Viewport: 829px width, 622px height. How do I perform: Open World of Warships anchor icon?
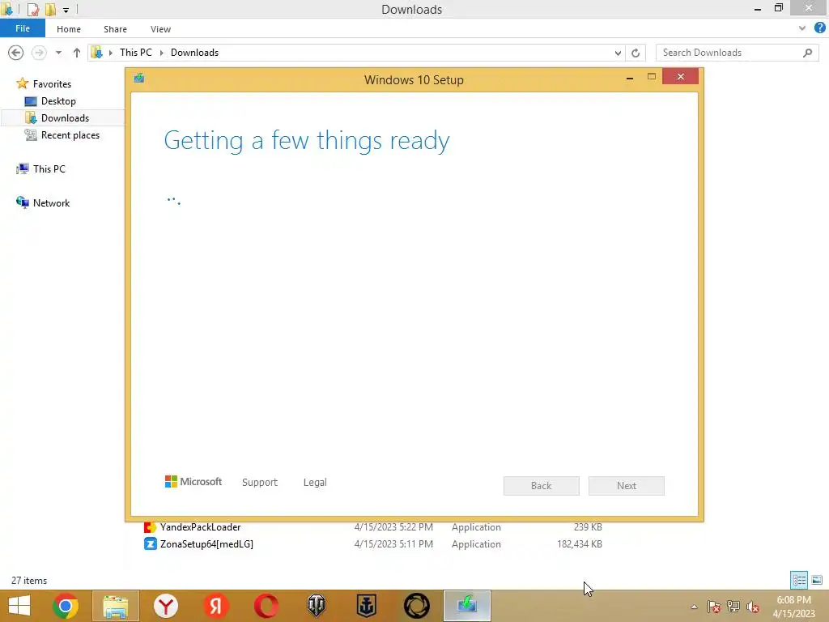[x=367, y=606]
